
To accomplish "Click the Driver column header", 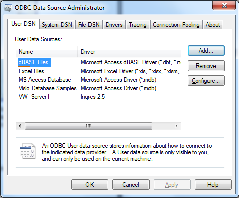I will coord(129,52).
